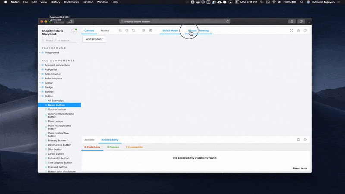Open the volume control in the menu bar
Screen dimensions: 345x194
click(x=279, y=2)
